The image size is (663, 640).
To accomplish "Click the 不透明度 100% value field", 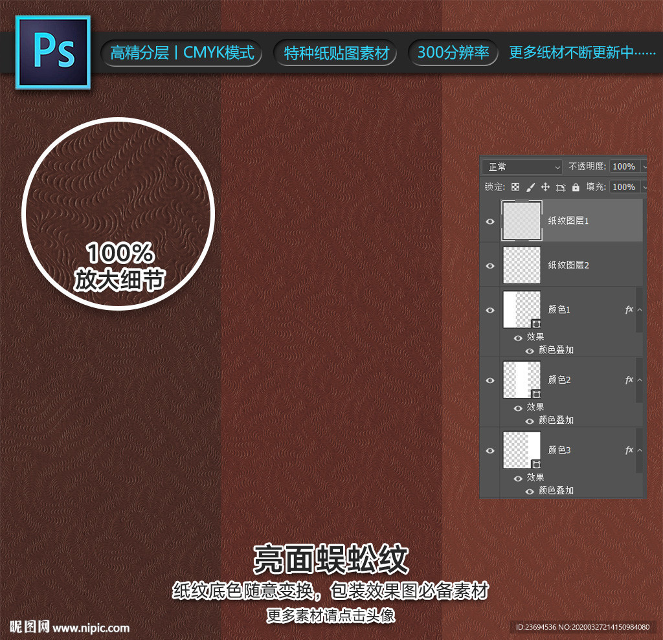I will (x=625, y=166).
